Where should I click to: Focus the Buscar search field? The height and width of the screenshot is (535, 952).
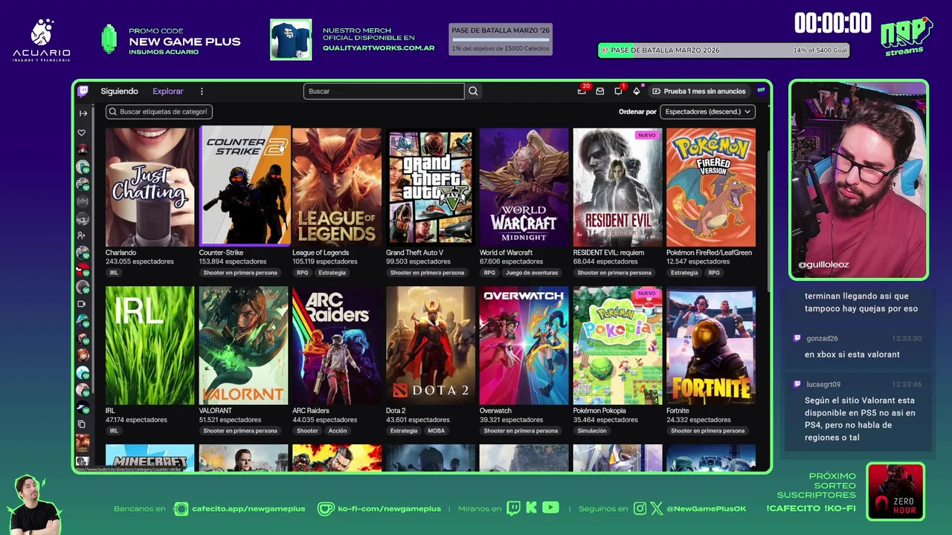coord(384,91)
